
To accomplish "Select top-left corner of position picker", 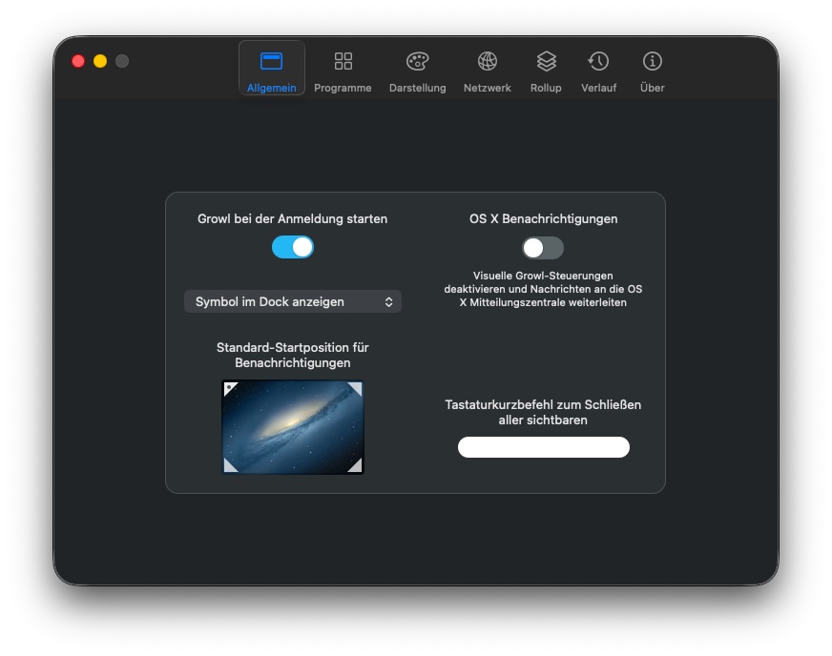I will point(230,389).
